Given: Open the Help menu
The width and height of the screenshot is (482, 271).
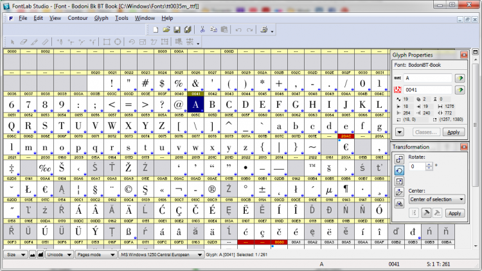Looking at the screenshot, I should (167, 18).
